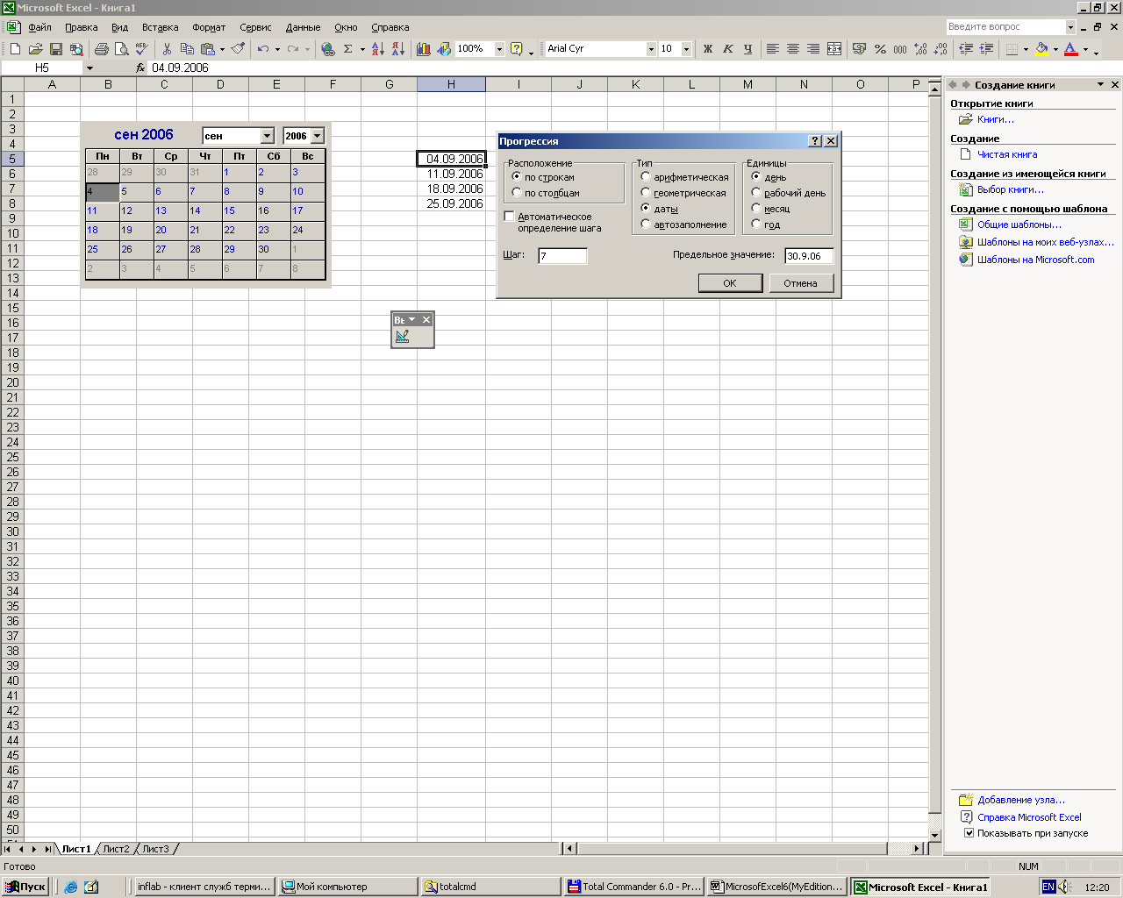Click the Sort Descending icon

click(397, 49)
